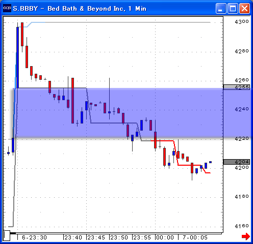Screen dimensions: 253x244
Task: Click the 4240 price scale label
Action: [242, 109]
